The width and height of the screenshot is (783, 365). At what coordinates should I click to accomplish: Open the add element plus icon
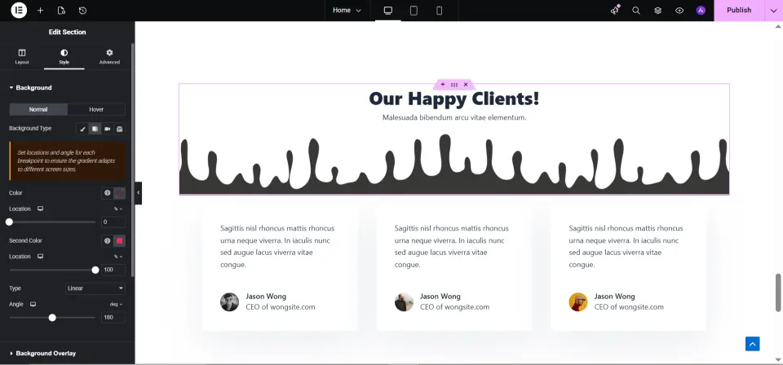click(41, 11)
